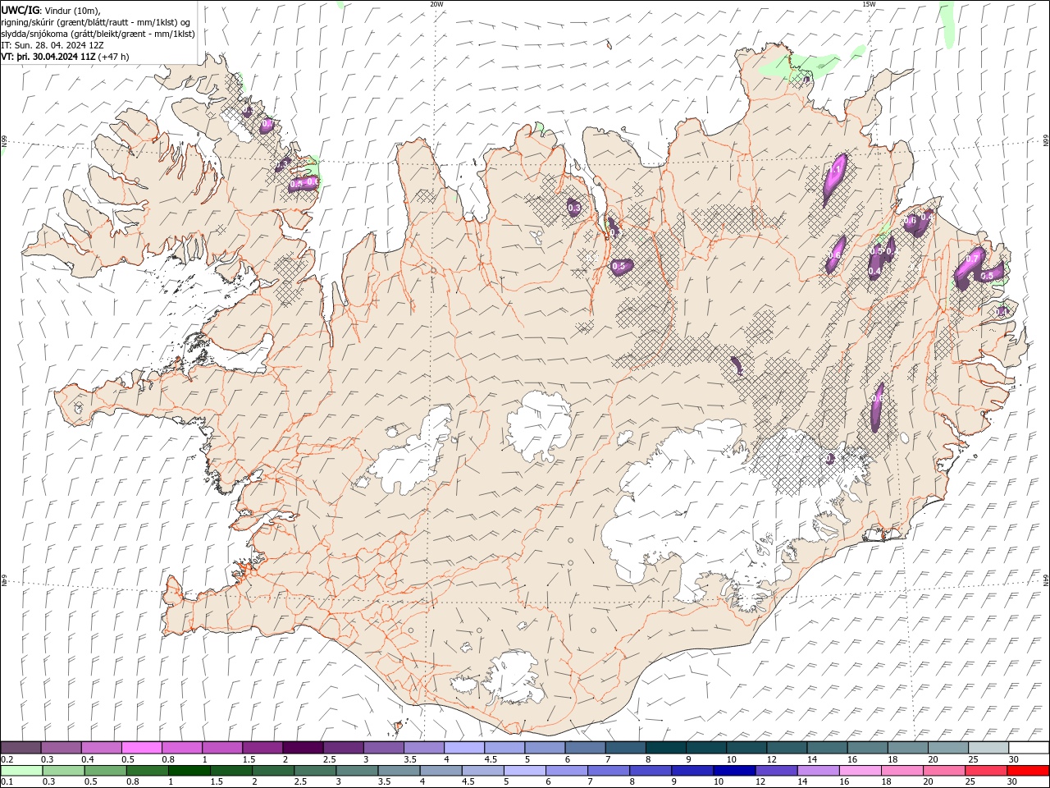Viewport: 1050px width, 788px height.
Task: Pick the deep blue swatch at 10 in bottom scale
Action: click(734, 771)
